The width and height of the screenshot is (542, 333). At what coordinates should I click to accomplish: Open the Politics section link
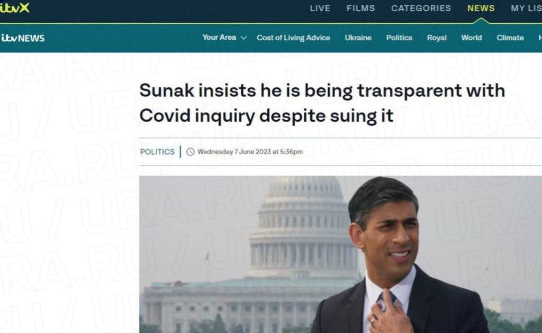tap(399, 38)
